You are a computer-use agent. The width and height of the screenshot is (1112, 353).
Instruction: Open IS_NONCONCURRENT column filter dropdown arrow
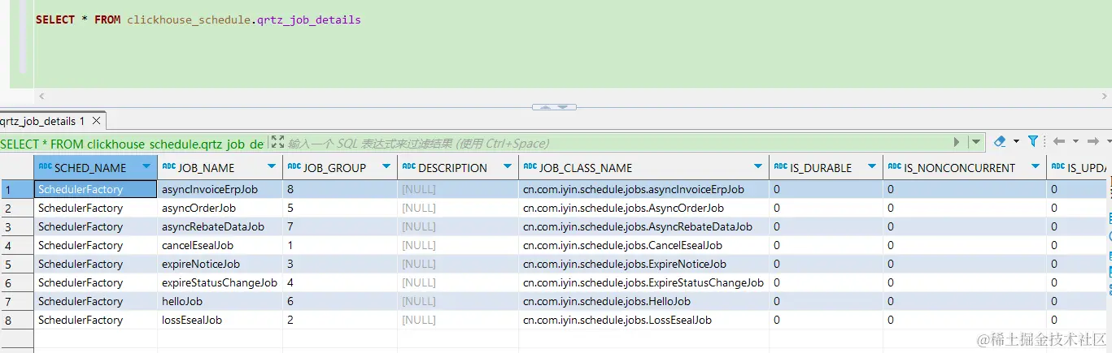point(1036,166)
